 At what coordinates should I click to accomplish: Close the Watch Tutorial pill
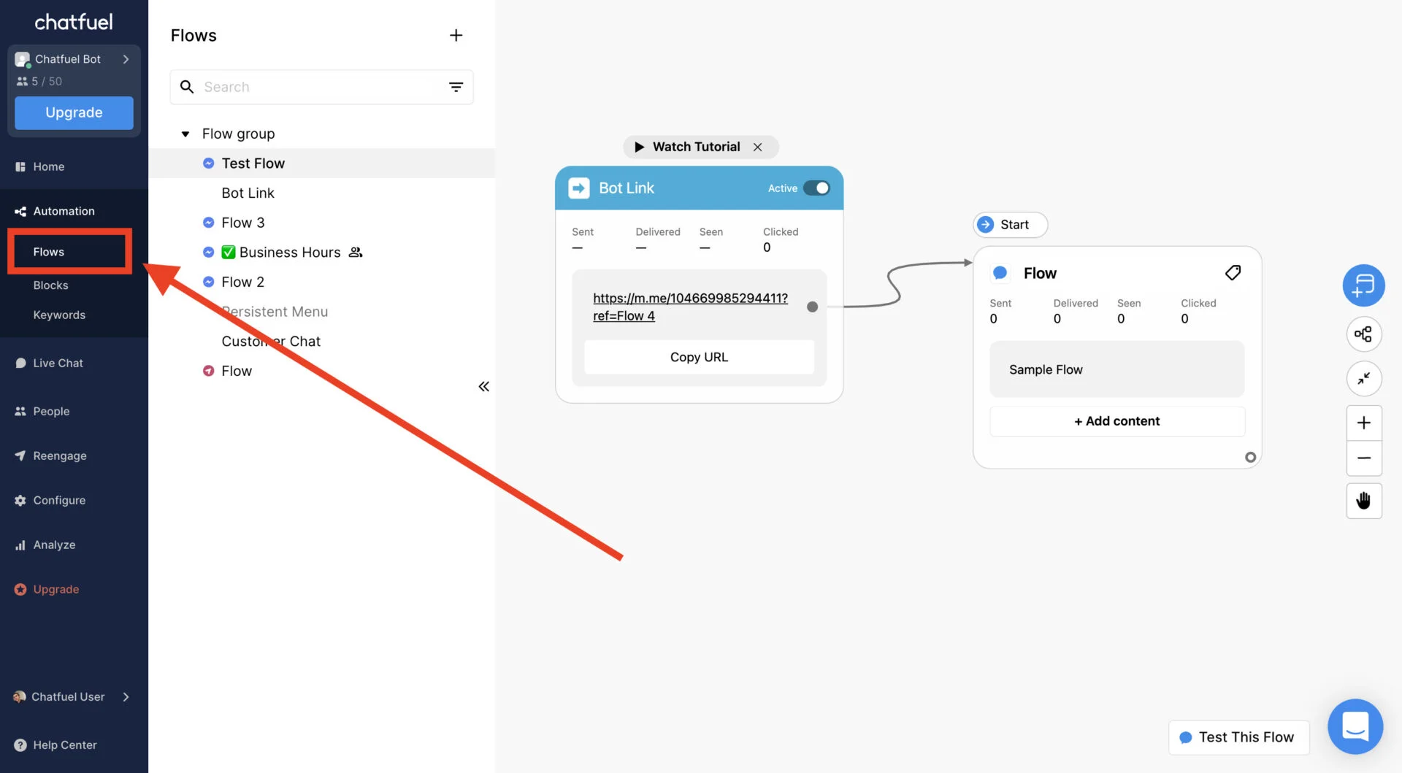pyautogui.click(x=758, y=147)
